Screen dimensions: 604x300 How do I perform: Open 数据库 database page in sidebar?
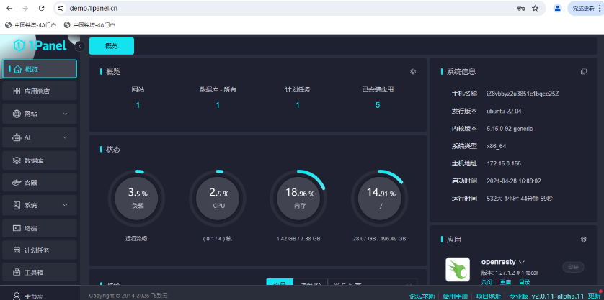[40, 160]
